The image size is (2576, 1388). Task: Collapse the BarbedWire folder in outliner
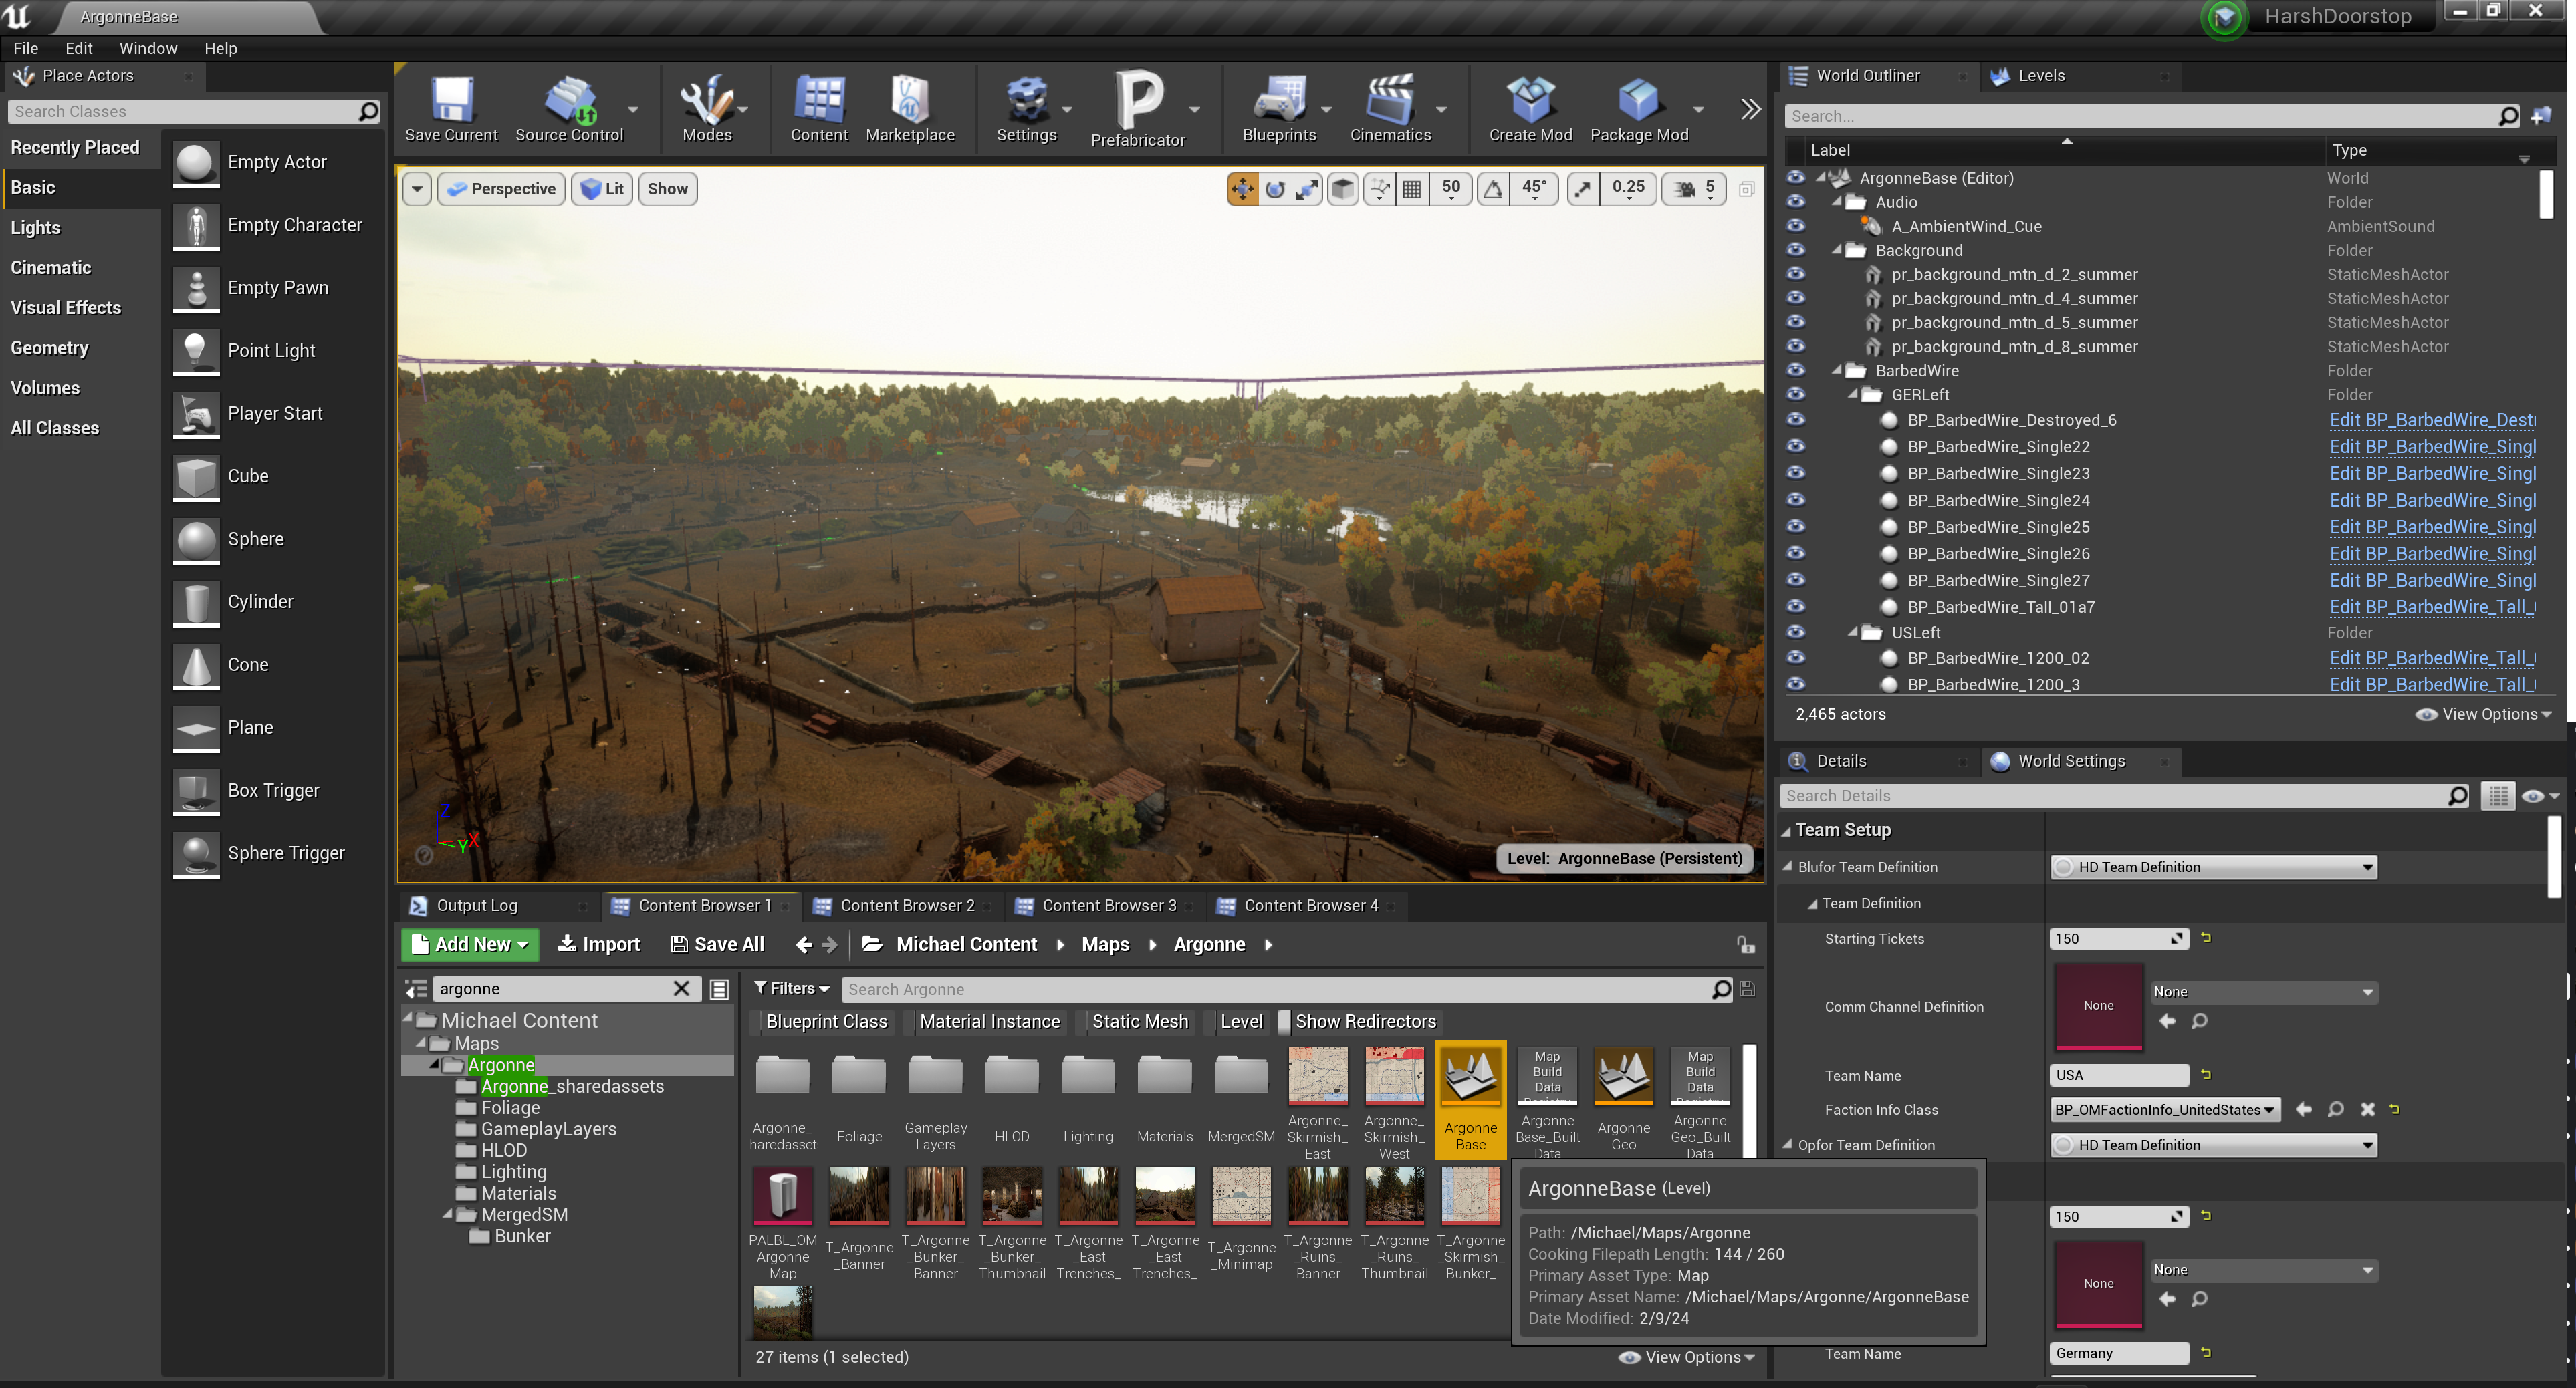point(1837,371)
